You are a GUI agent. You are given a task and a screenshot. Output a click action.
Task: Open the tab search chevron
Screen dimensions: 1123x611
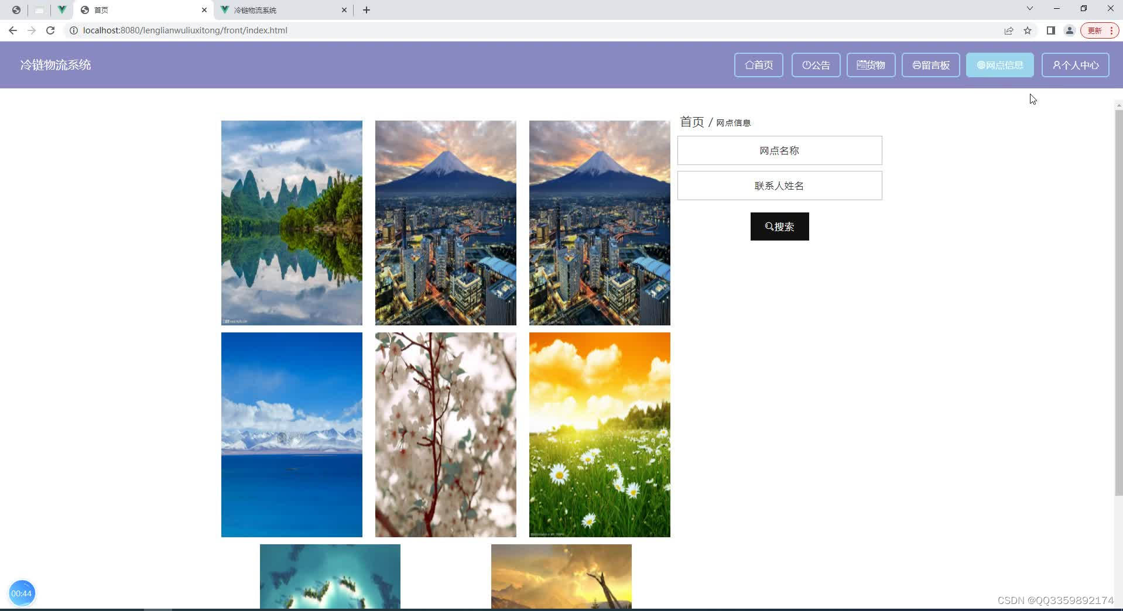point(1030,9)
